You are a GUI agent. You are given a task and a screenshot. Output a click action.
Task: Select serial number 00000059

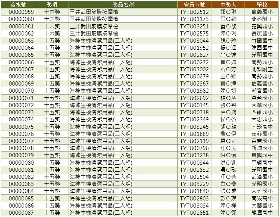(21, 12)
